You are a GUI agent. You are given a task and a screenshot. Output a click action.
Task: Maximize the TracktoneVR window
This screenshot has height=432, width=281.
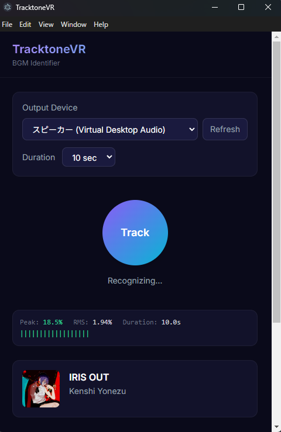pos(241,7)
